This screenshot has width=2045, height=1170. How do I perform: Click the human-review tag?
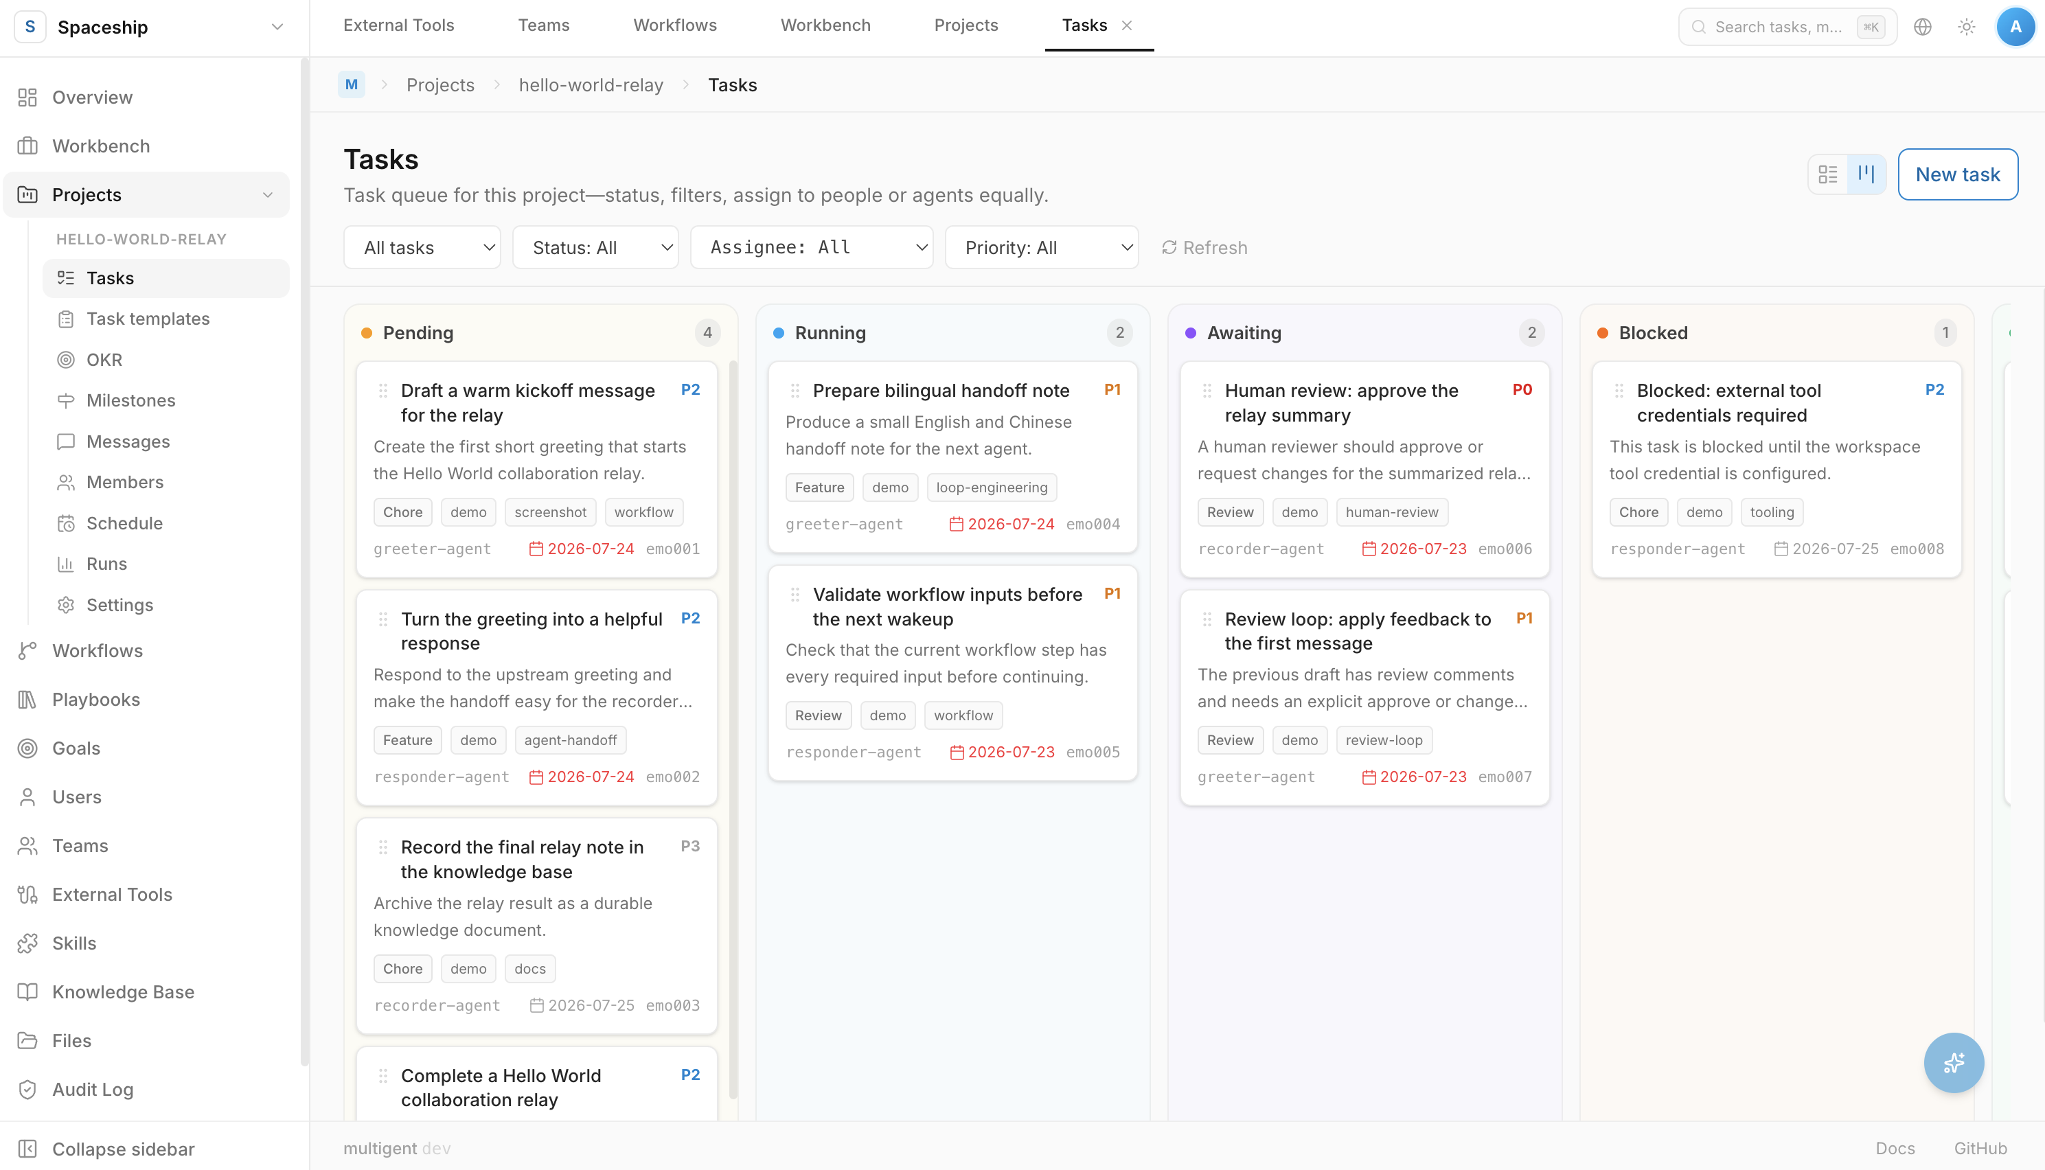coord(1392,512)
